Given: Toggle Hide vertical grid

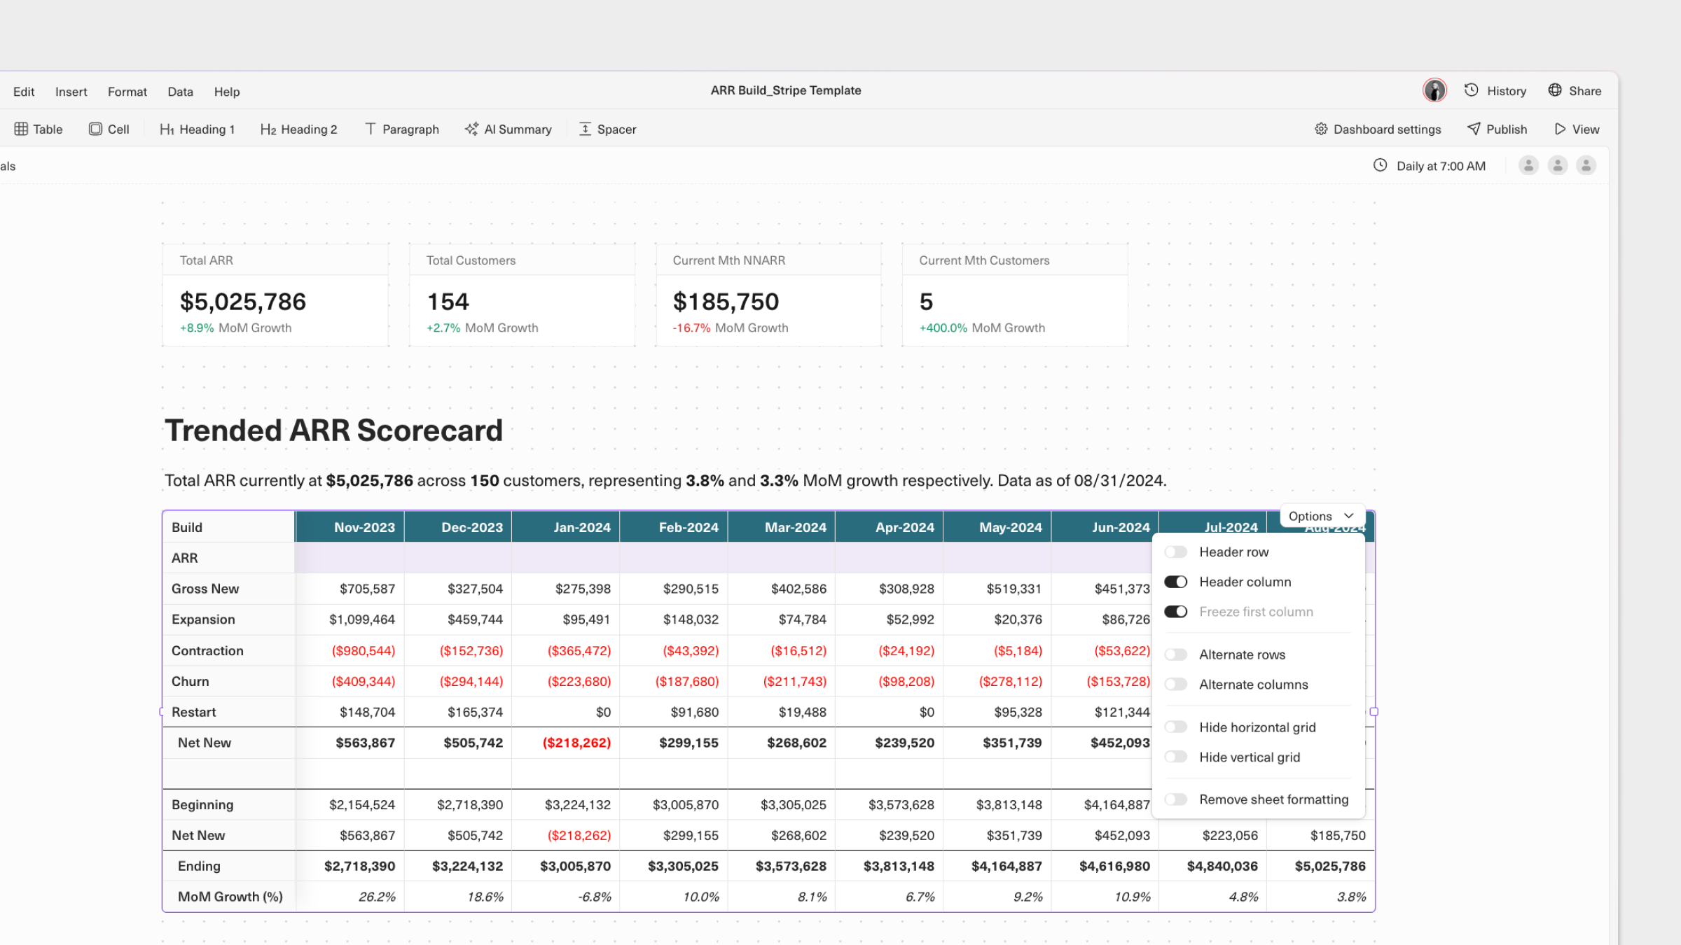Looking at the screenshot, I should tap(1176, 757).
